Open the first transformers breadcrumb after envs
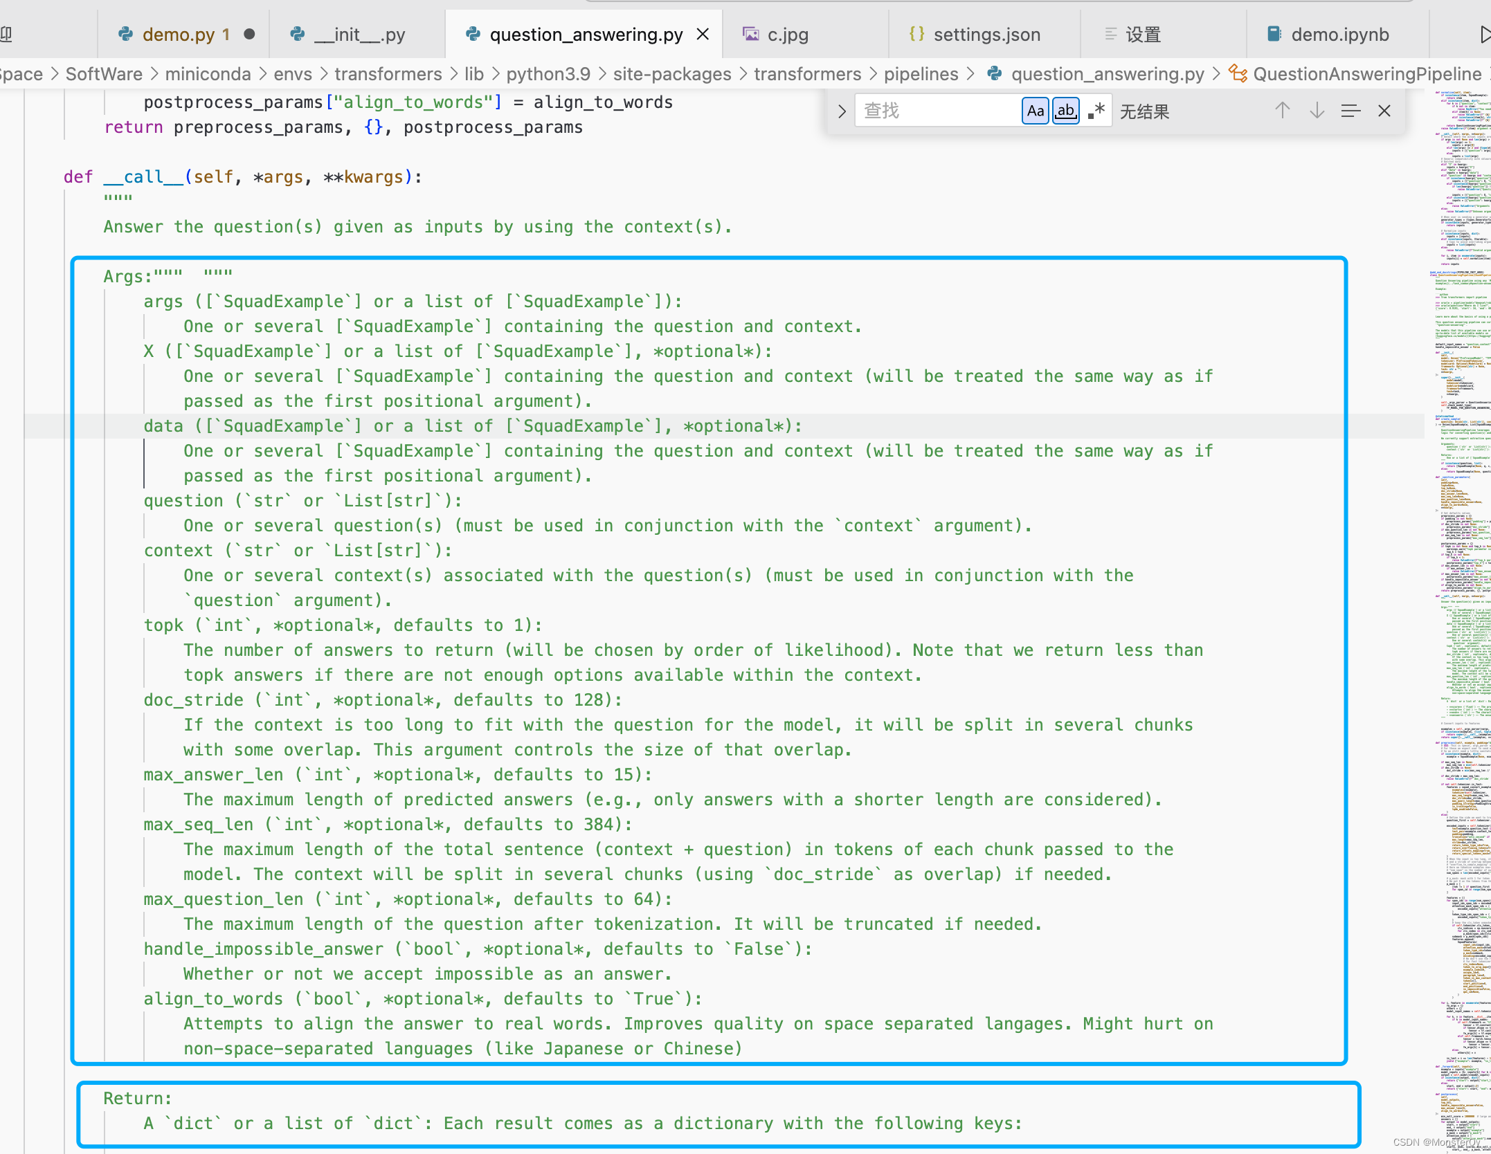 point(388,74)
